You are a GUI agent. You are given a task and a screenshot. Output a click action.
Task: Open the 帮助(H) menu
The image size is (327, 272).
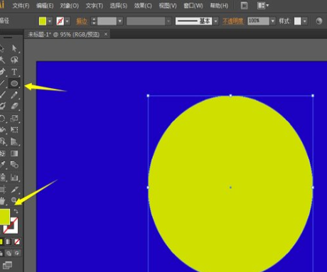(219, 6)
